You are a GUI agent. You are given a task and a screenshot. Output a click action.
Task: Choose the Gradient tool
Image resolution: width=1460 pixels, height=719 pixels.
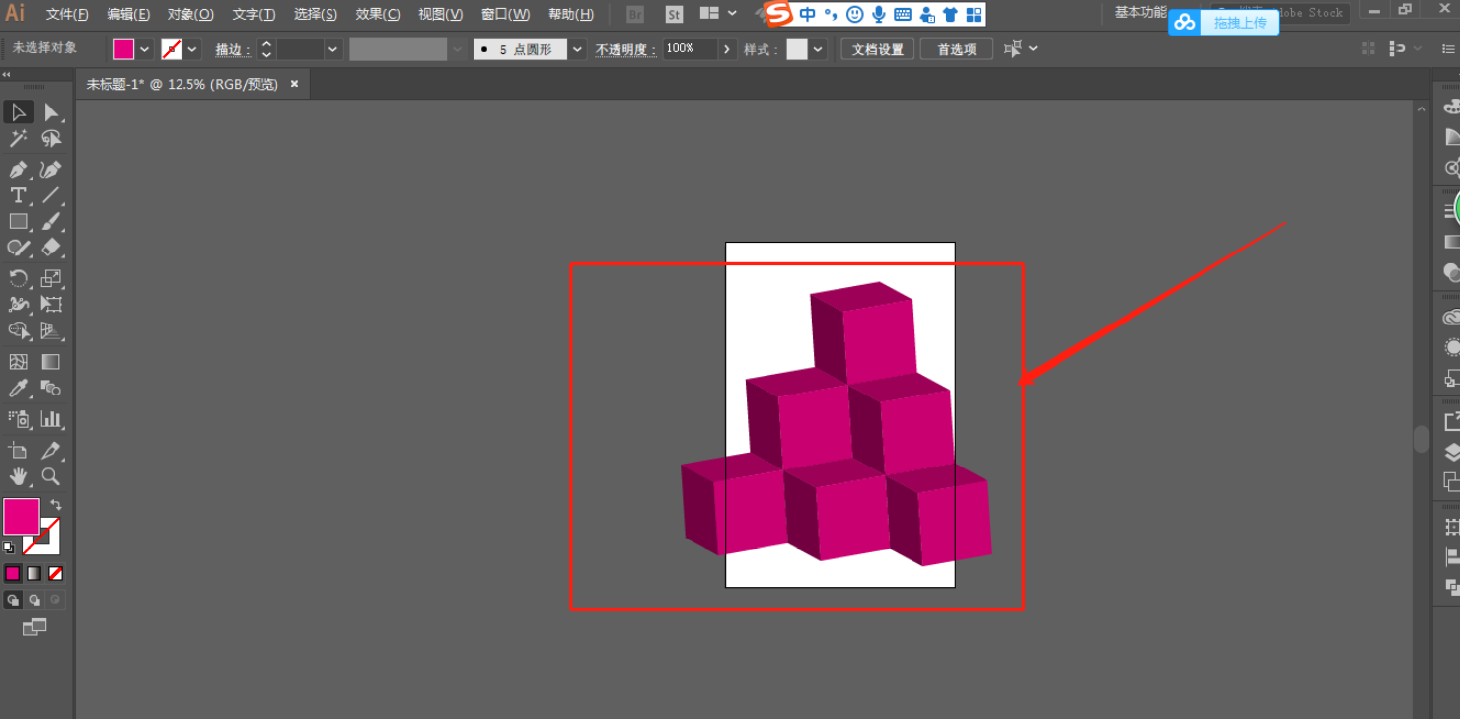click(x=51, y=362)
